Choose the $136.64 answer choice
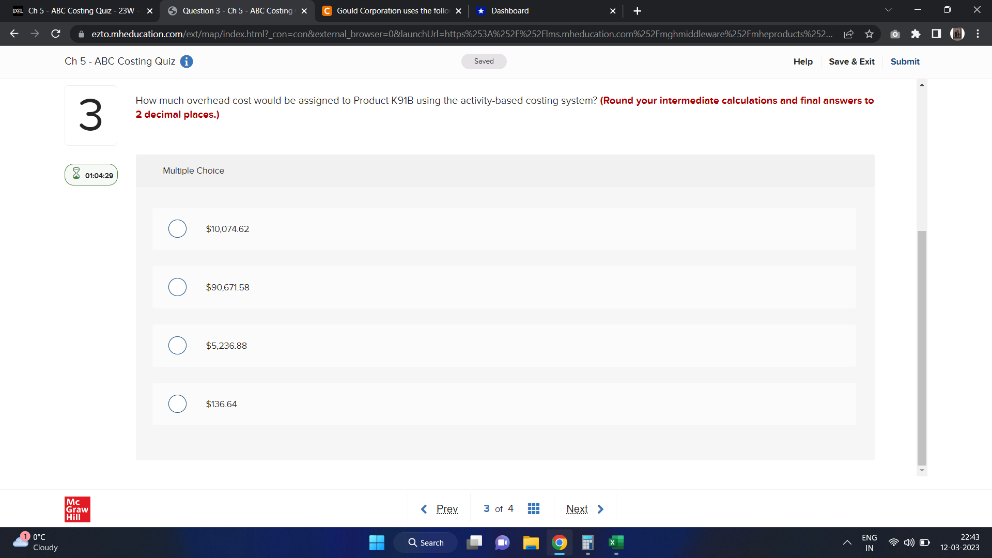This screenshot has height=558, width=992. click(x=177, y=404)
